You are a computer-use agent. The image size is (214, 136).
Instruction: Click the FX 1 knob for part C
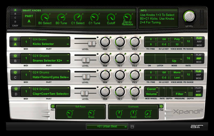tap(120, 75)
